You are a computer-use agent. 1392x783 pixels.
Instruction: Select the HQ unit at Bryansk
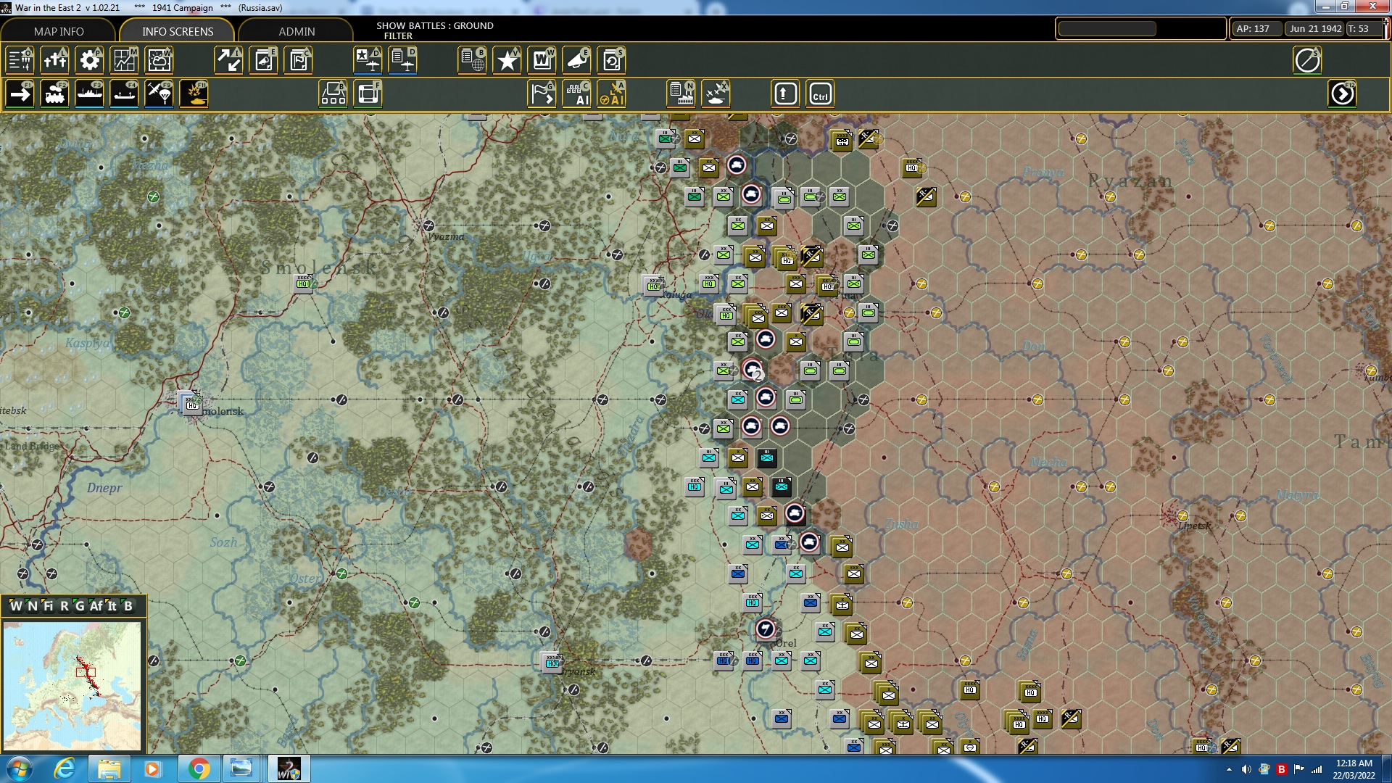552,661
